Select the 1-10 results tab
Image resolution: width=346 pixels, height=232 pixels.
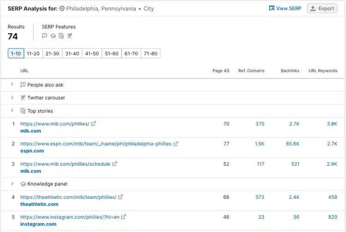click(16, 54)
